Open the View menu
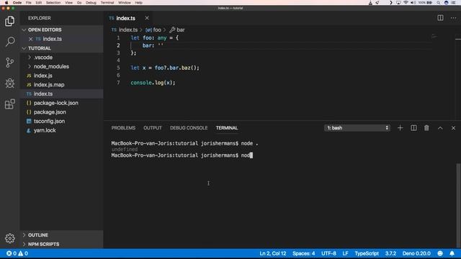Image resolution: width=461 pixels, height=259 pixels. [x=69, y=2]
